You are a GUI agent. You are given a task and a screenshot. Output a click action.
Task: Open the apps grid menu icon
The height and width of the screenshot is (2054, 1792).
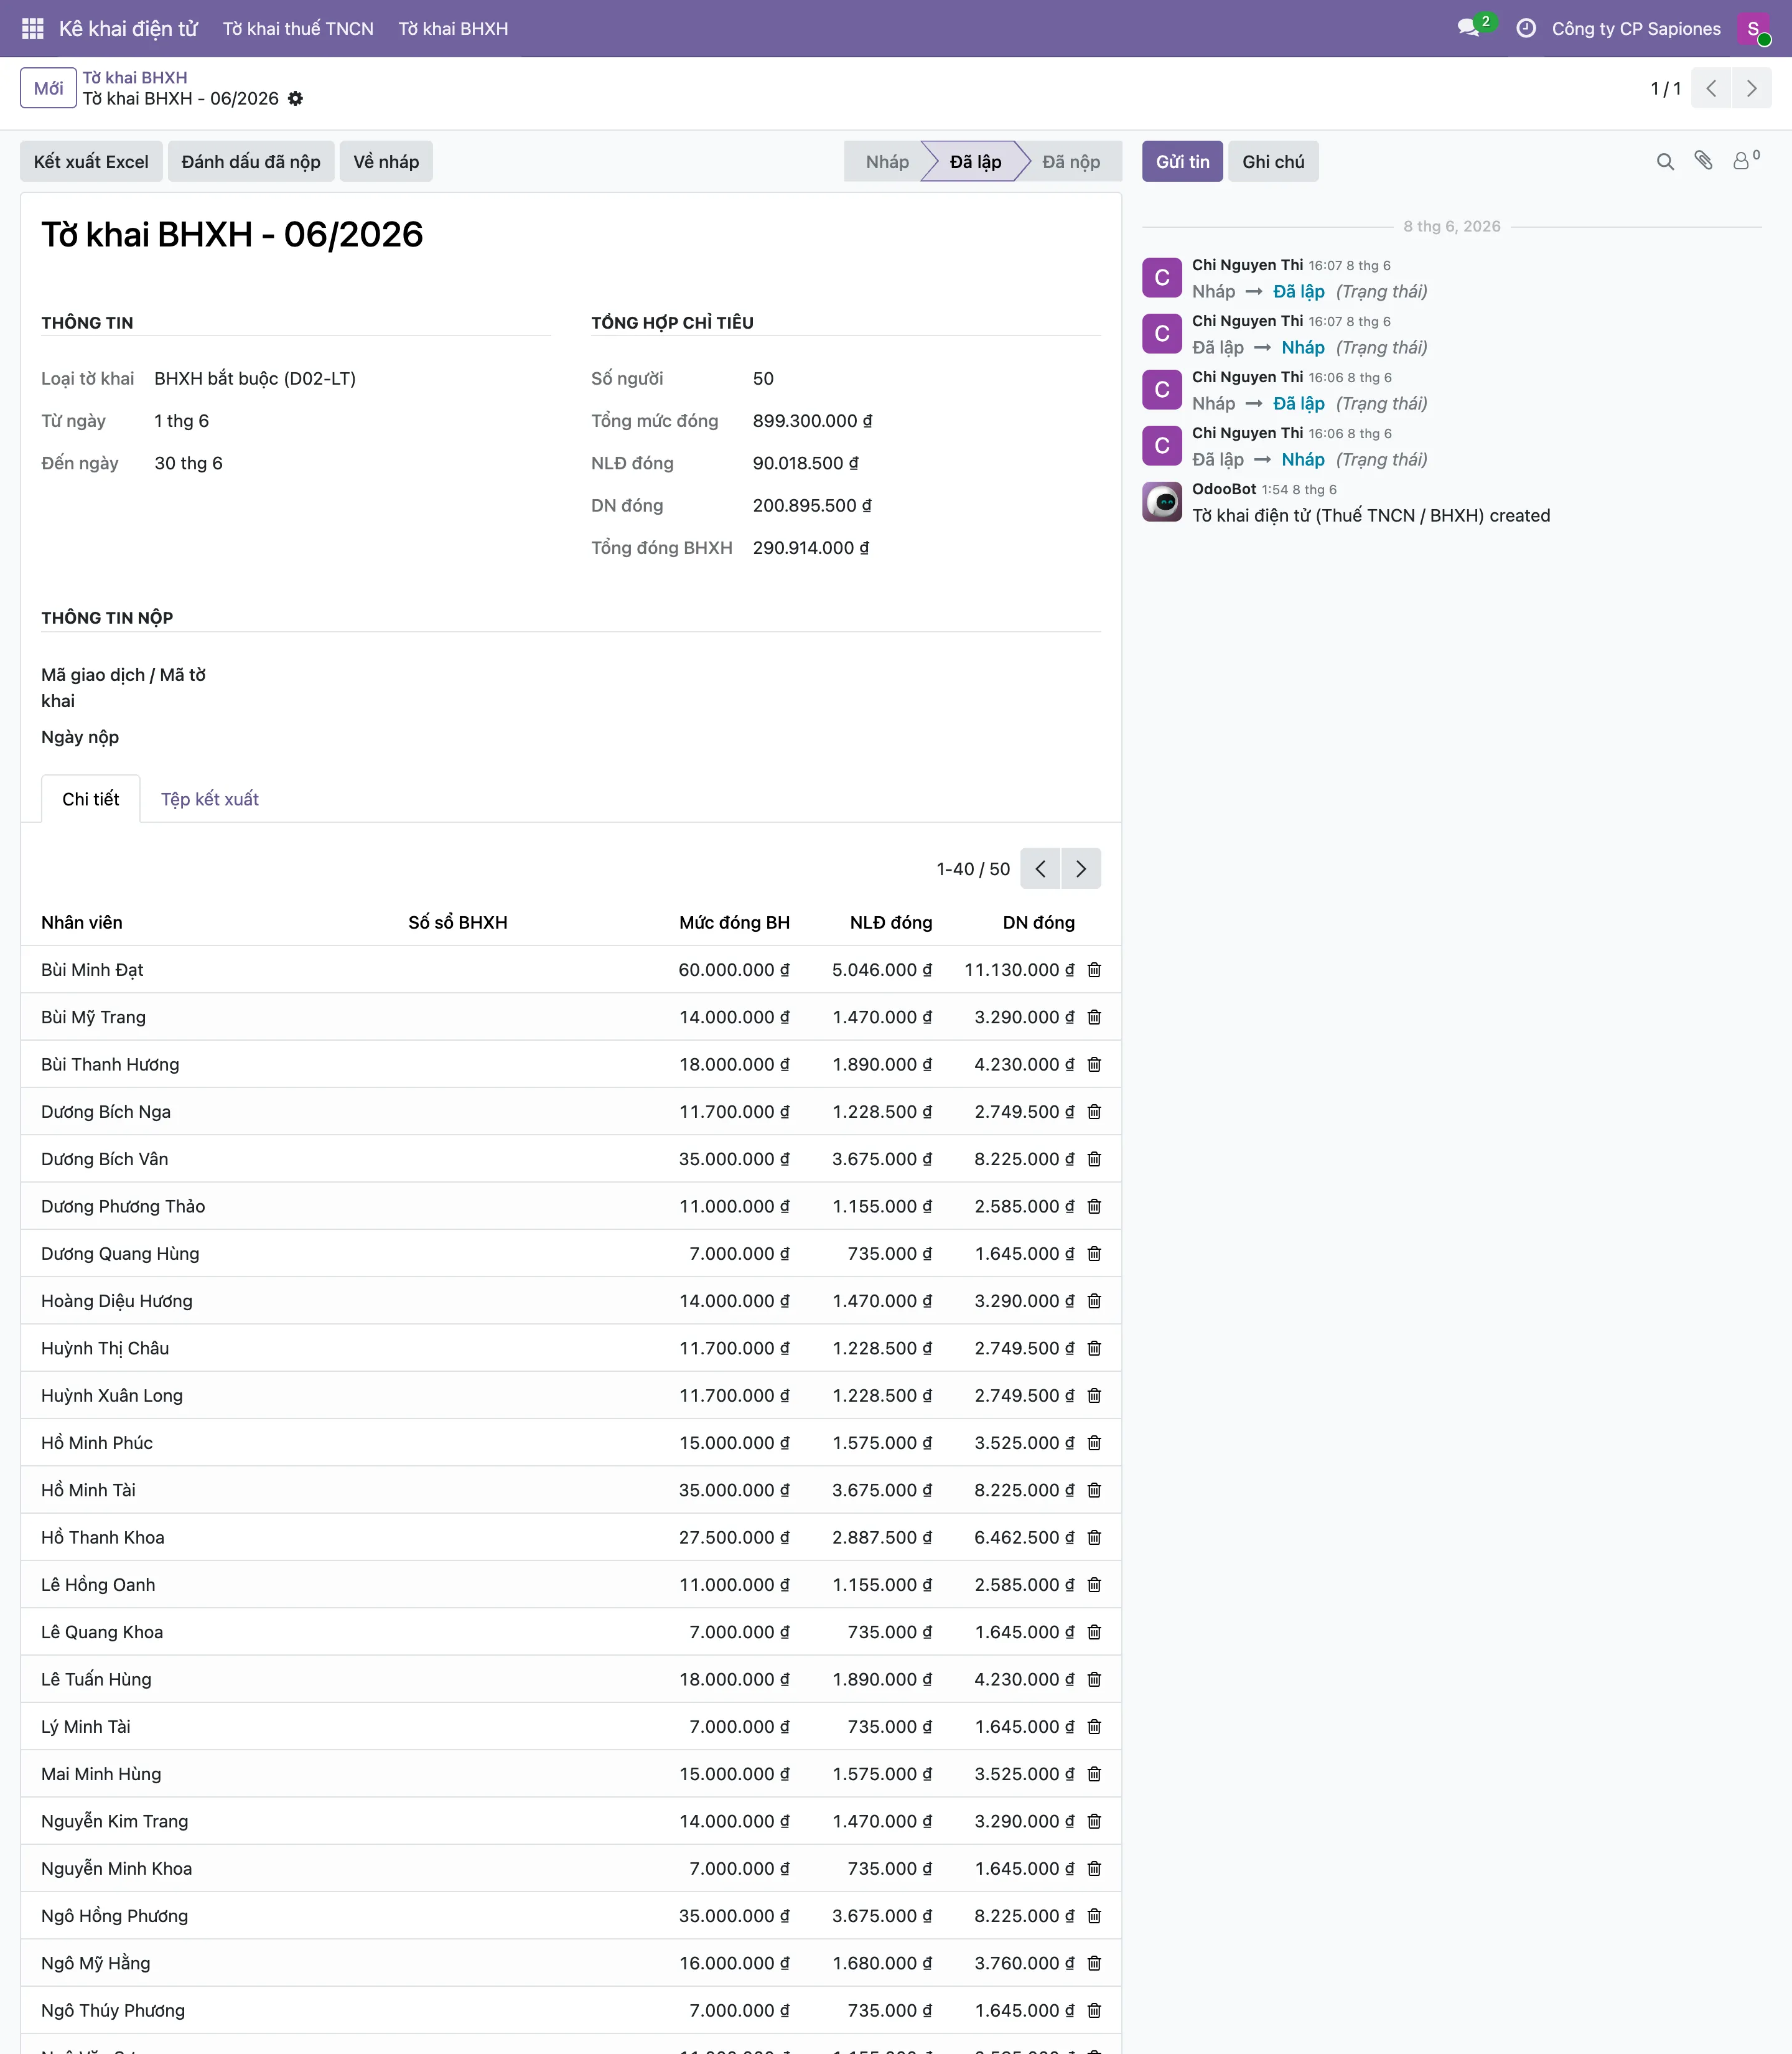click(32, 28)
